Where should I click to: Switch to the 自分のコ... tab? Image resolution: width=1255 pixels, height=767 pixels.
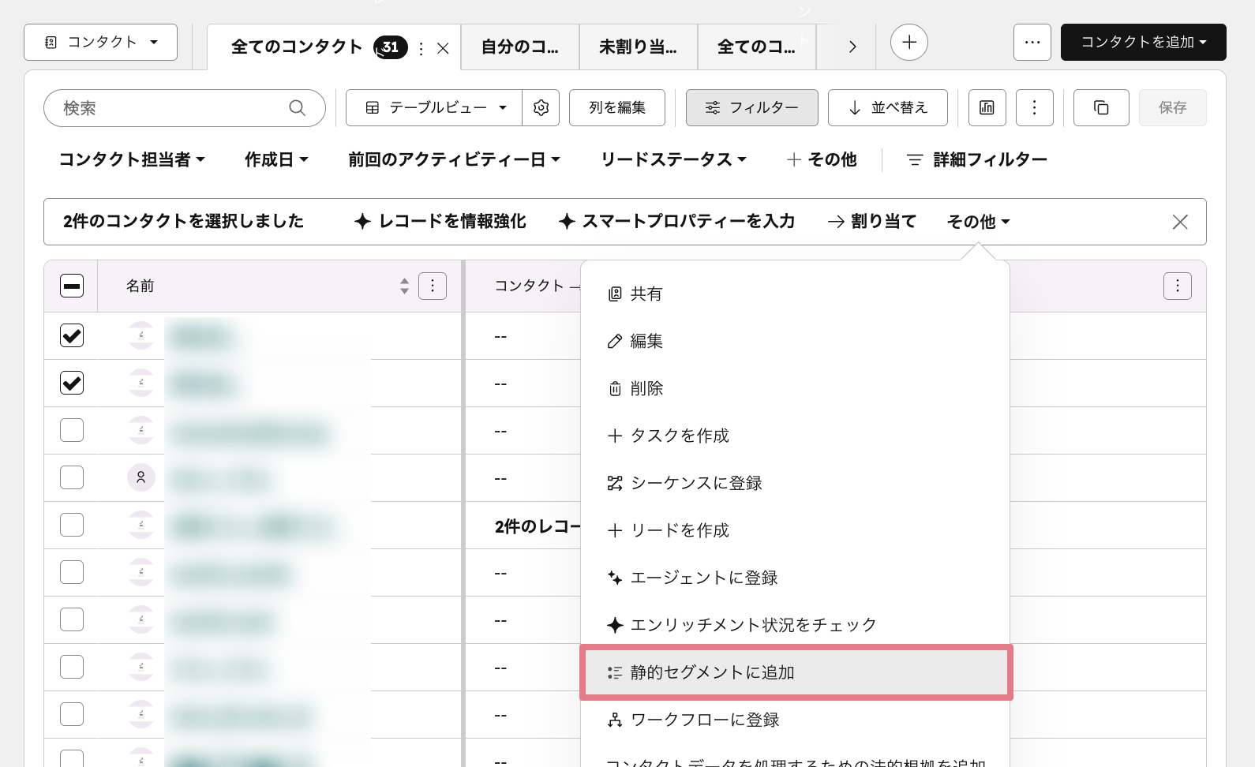click(519, 47)
